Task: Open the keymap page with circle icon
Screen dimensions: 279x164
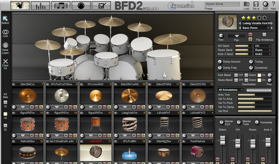Action: (x=81, y=5)
